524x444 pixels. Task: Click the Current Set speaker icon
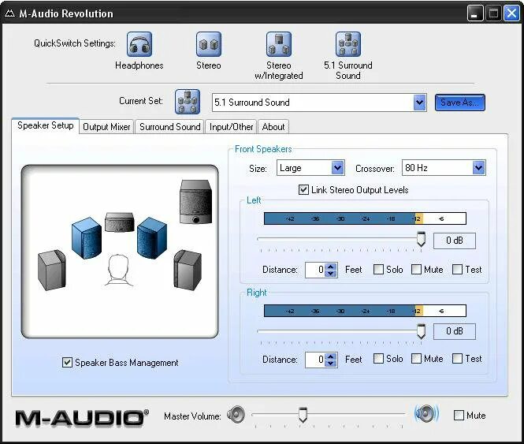tap(188, 102)
